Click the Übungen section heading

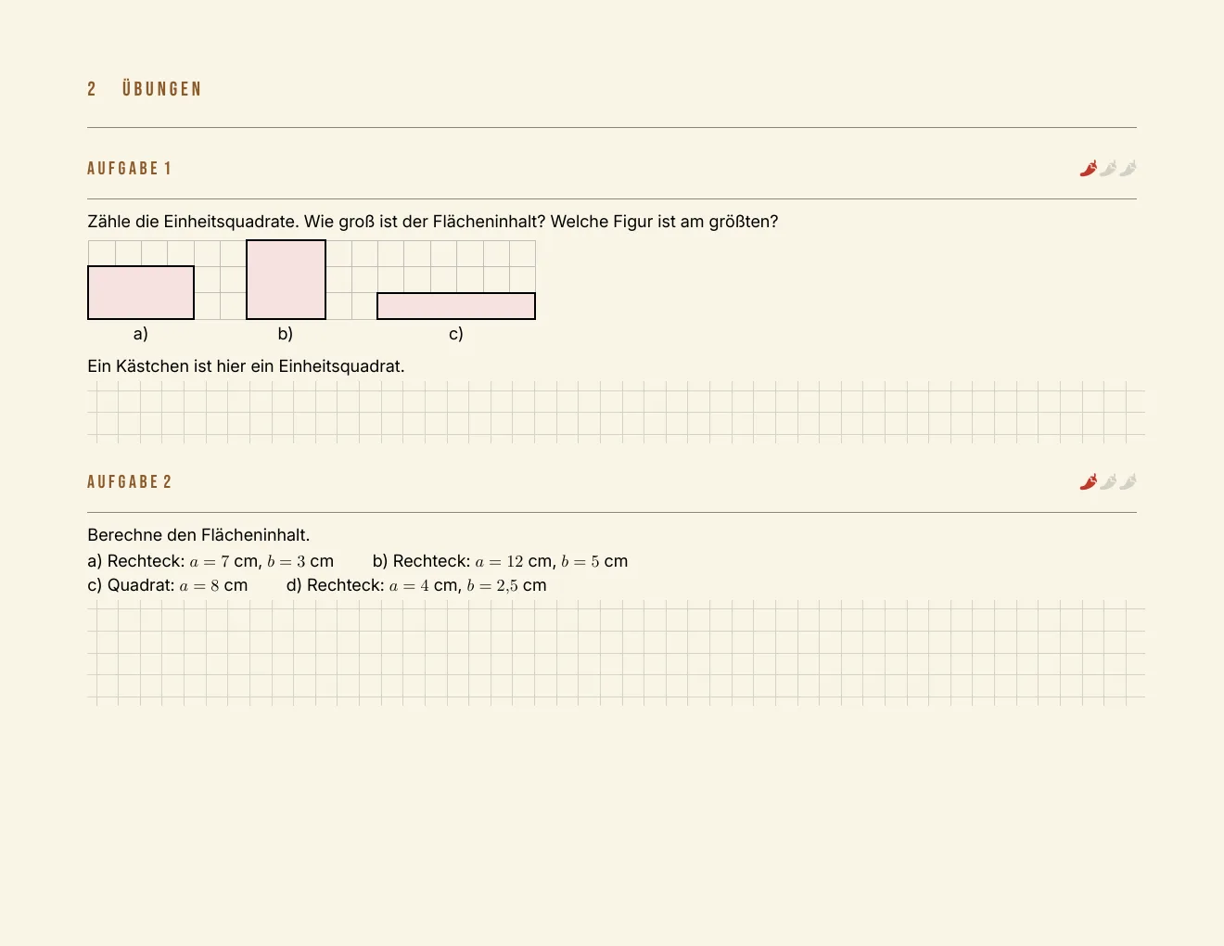point(145,89)
